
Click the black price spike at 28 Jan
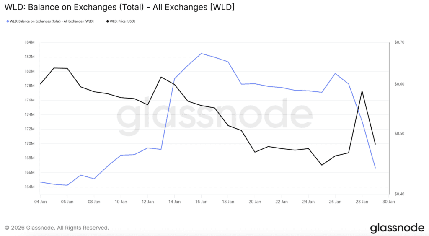362,91
